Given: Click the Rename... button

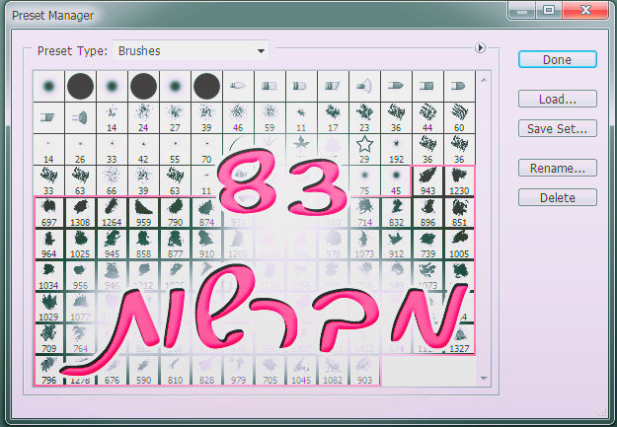Looking at the screenshot, I should (557, 168).
